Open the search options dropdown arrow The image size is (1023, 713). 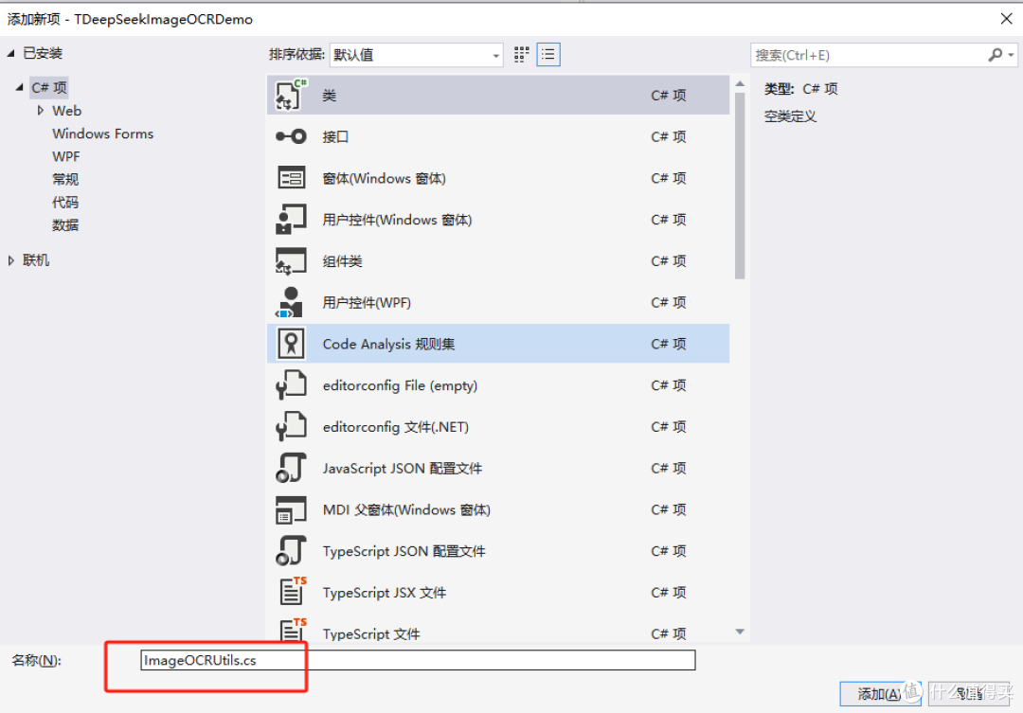point(1011,56)
